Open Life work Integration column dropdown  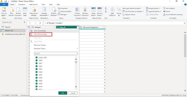click(104, 27)
